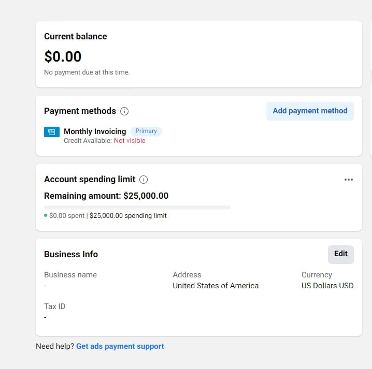This screenshot has width=372, height=369.
Task: Click the red Not visible credit text
Action: [130, 141]
